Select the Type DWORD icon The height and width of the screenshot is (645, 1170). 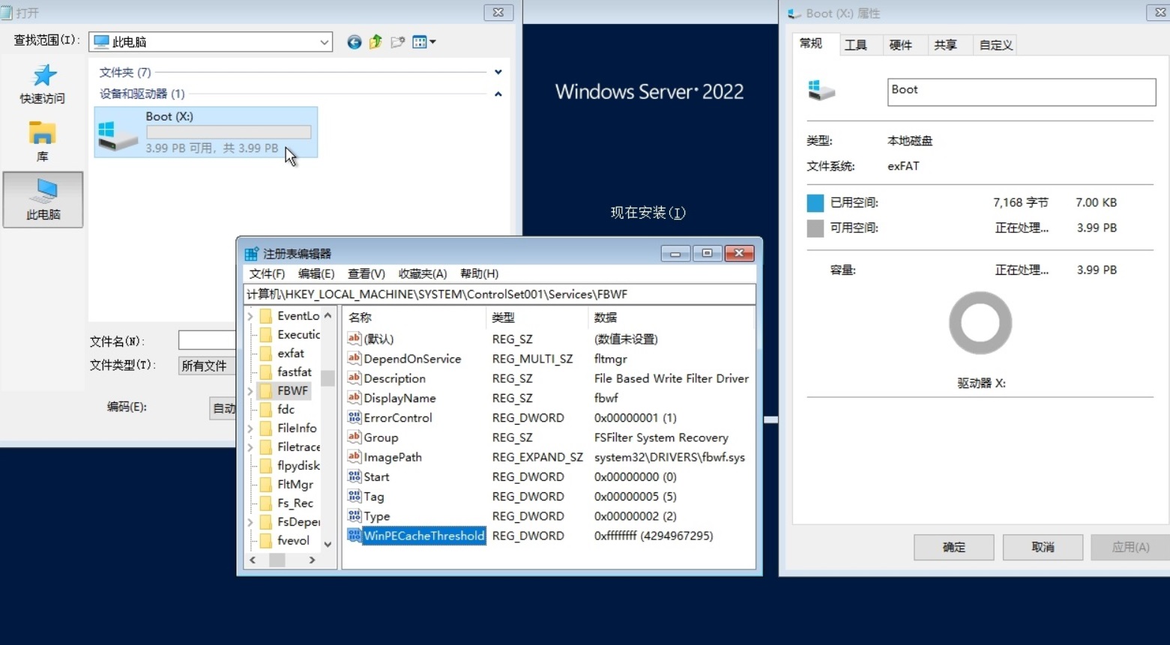coord(355,516)
